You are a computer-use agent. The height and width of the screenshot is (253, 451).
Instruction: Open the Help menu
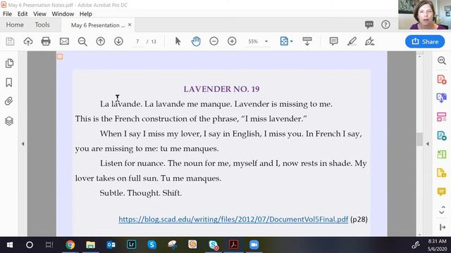click(x=86, y=14)
